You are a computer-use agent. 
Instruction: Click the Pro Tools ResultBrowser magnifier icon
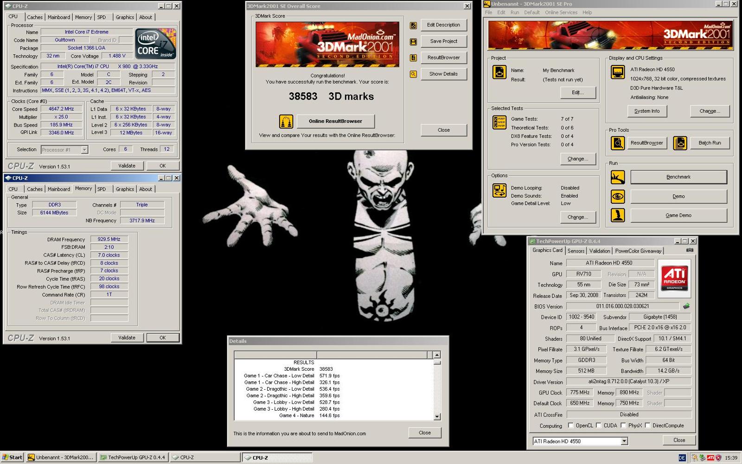point(618,143)
